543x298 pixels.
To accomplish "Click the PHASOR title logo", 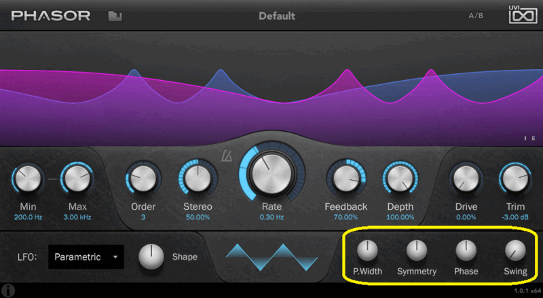I will (x=50, y=16).
